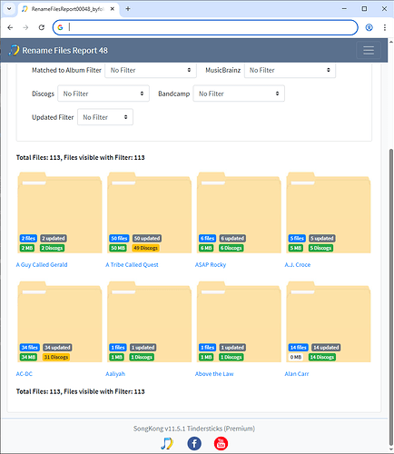Expand the Bandcamp filter dropdown

click(x=239, y=94)
